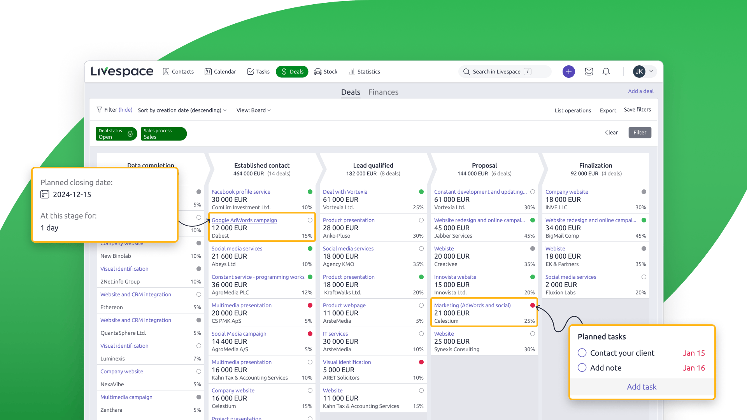Click grey dot on Website EK & Partners

(x=644, y=248)
